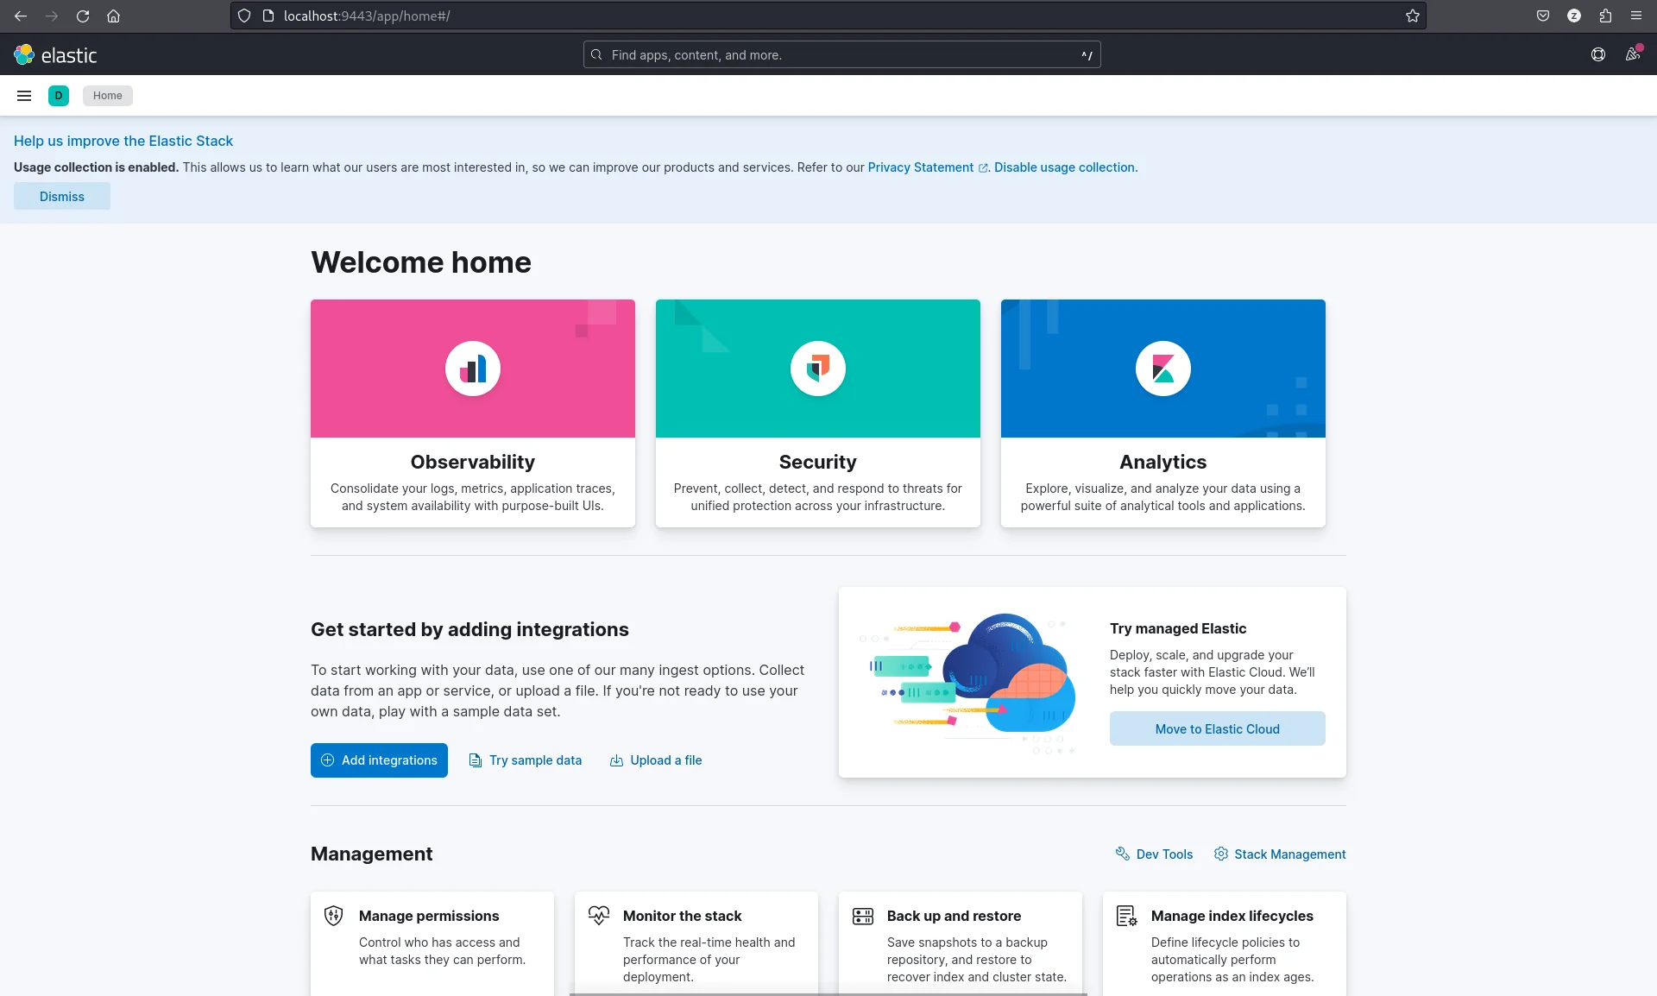Click the Add integrations button
The image size is (1657, 996).
(379, 760)
